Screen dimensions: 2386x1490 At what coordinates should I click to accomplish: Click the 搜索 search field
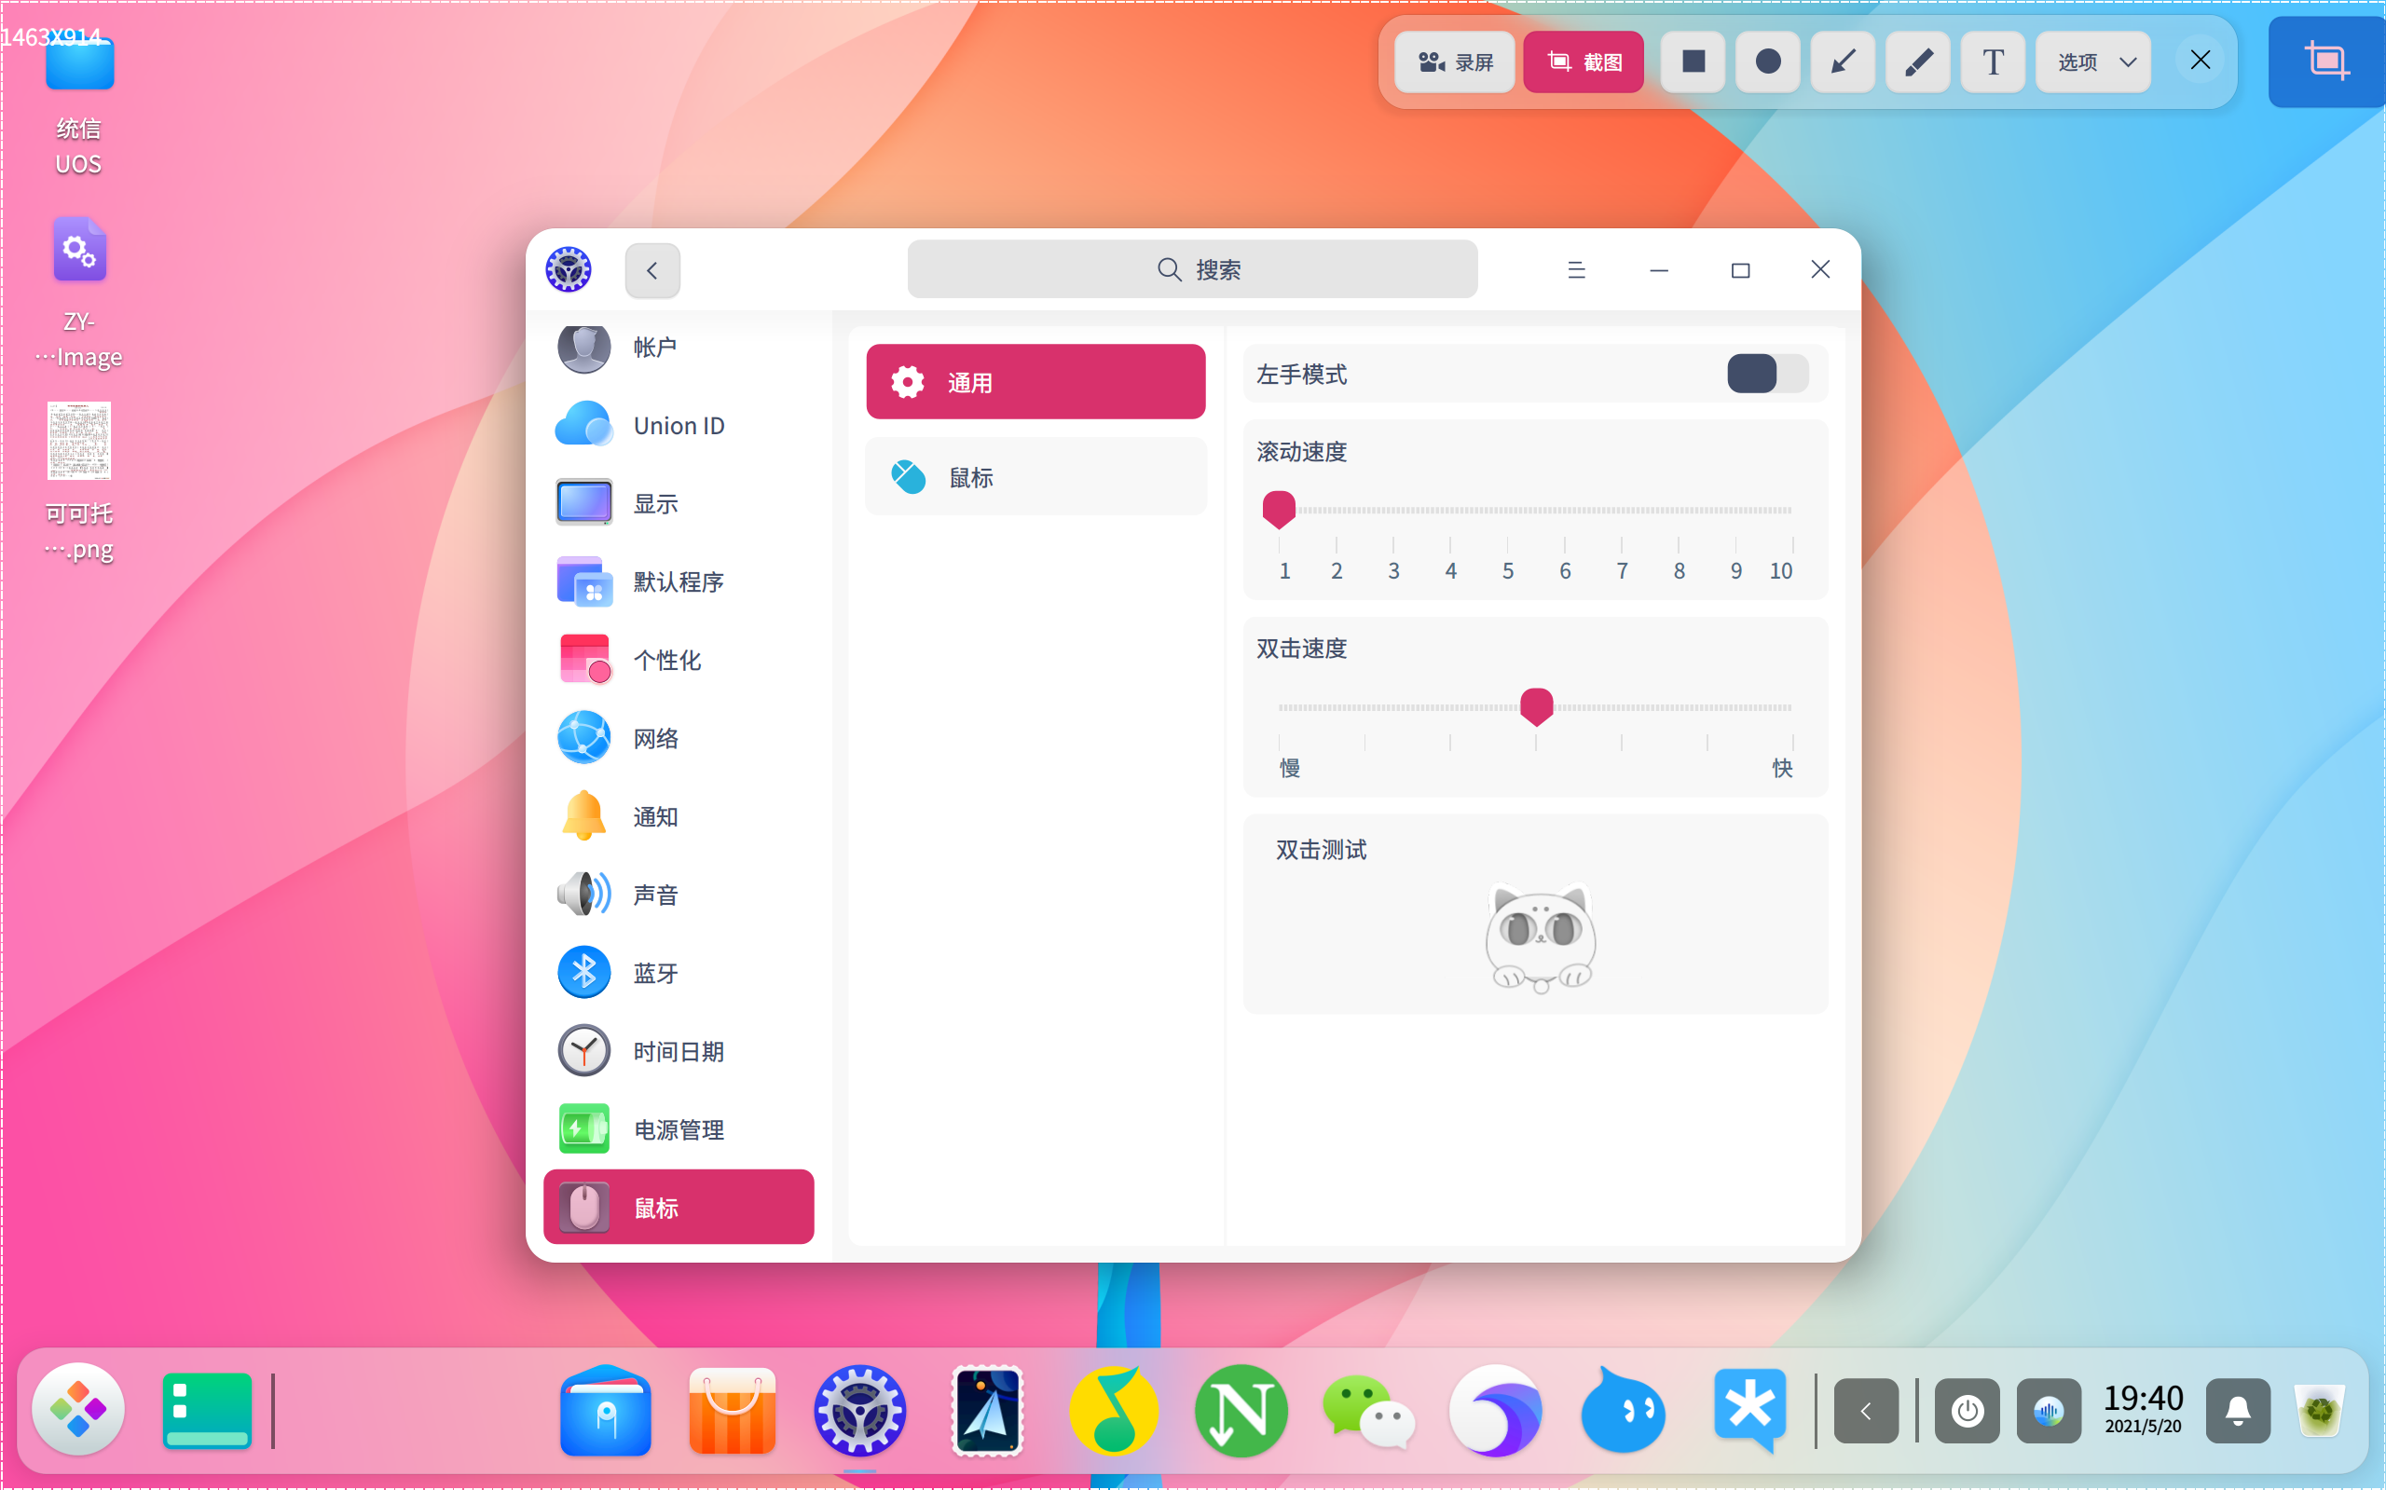coord(1191,270)
